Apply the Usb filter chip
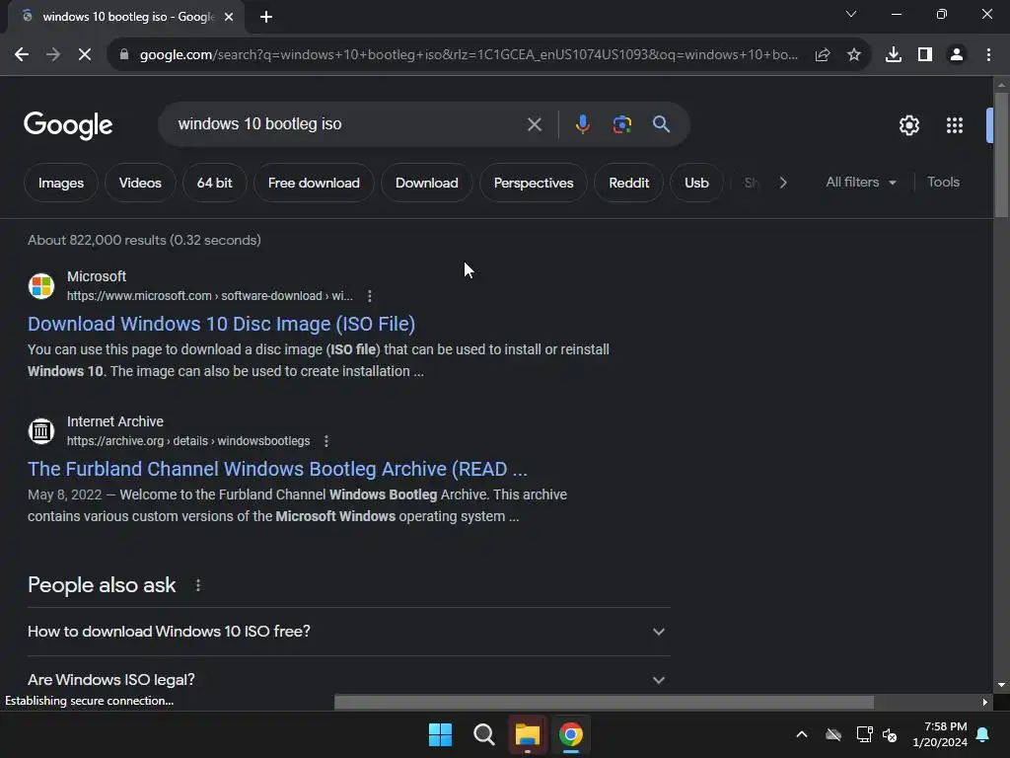 (x=696, y=183)
